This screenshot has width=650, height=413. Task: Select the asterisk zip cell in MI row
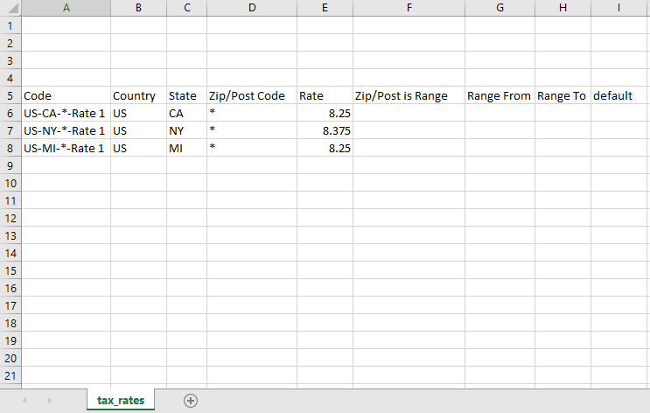click(252, 149)
